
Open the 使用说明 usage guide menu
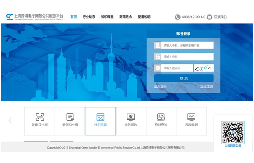click(x=144, y=17)
